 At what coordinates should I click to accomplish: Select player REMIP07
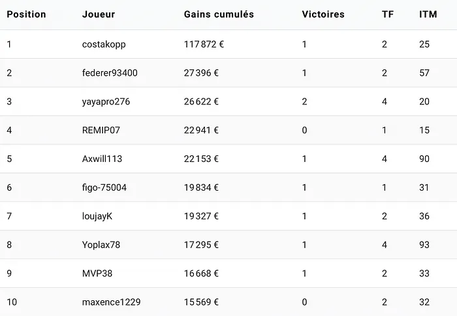click(x=101, y=130)
